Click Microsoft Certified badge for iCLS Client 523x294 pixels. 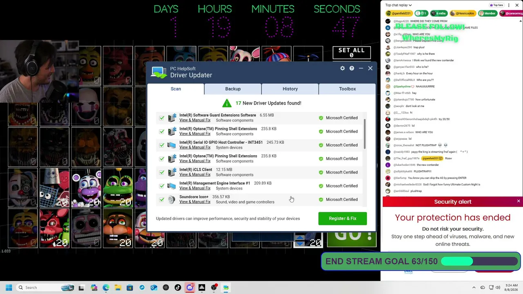(x=338, y=172)
